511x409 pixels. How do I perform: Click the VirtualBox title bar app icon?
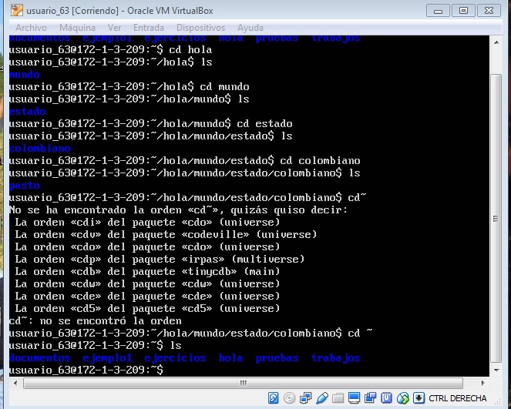point(12,11)
